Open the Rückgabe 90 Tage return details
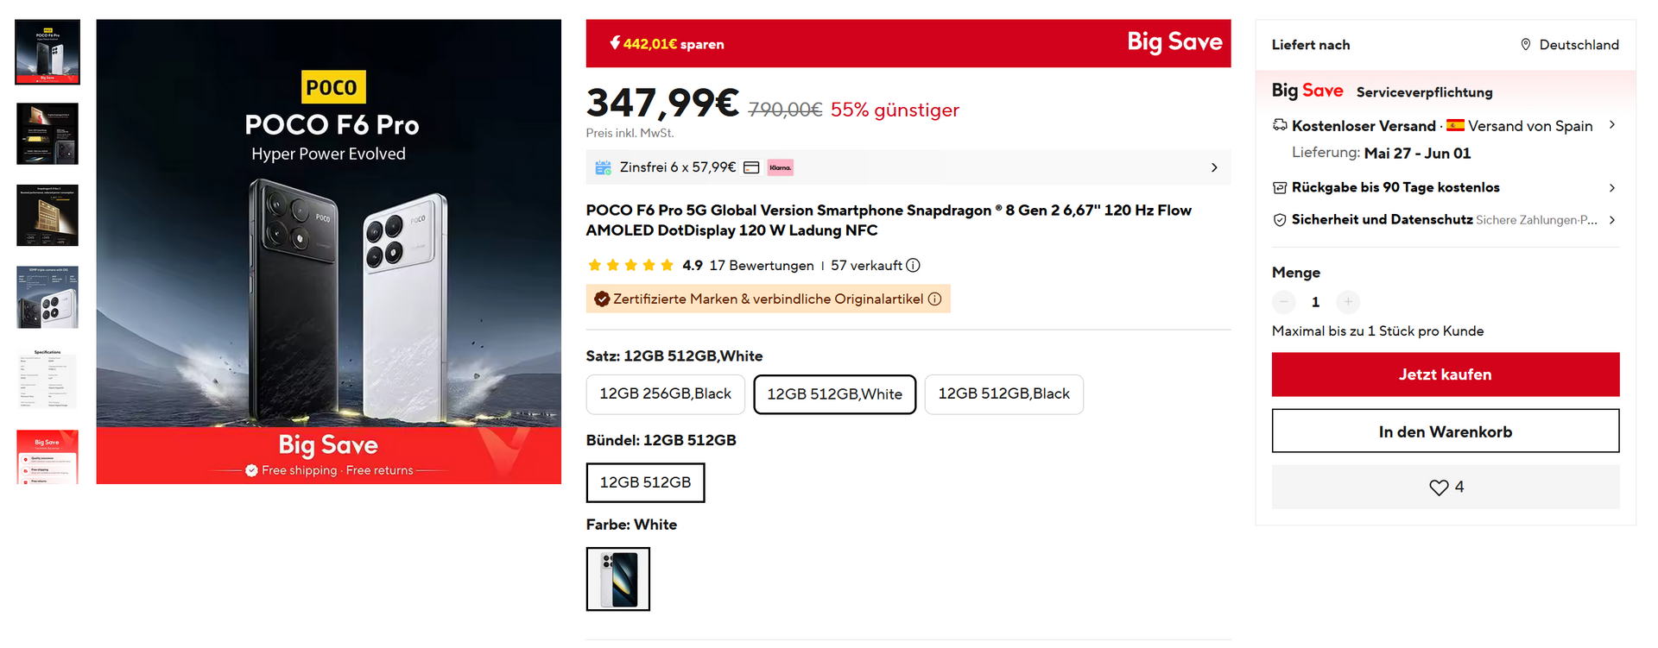 point(1611,188)
